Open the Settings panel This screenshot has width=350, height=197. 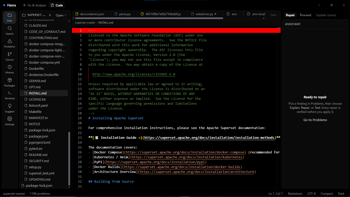coord(9,121)
